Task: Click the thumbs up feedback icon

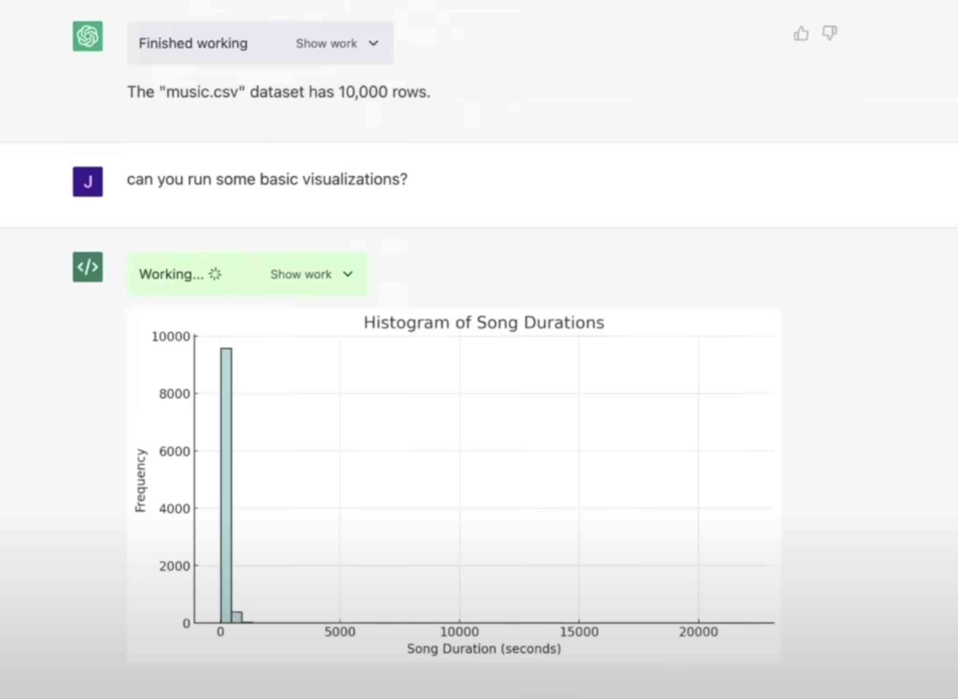Action: pyautogui.click(x=801, y=33)
